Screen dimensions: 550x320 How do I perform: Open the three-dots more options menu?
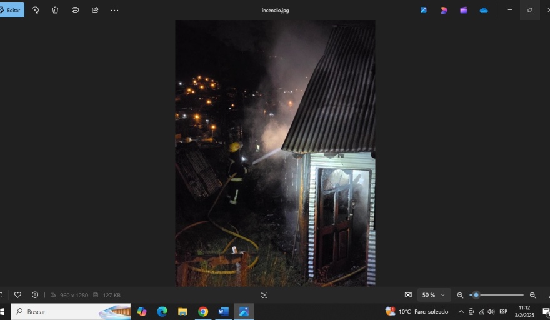(x=114, y=10)
